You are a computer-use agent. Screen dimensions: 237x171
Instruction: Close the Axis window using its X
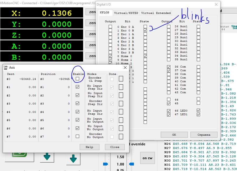(x=125, y=68)
